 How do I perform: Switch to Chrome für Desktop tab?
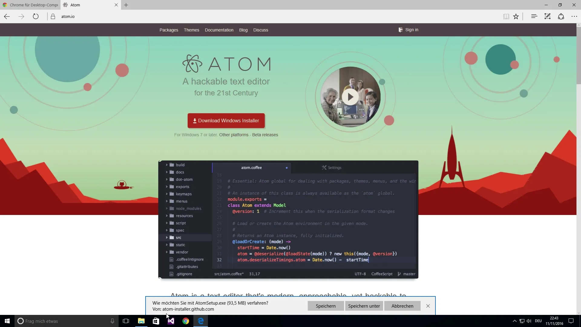point(30,5)
